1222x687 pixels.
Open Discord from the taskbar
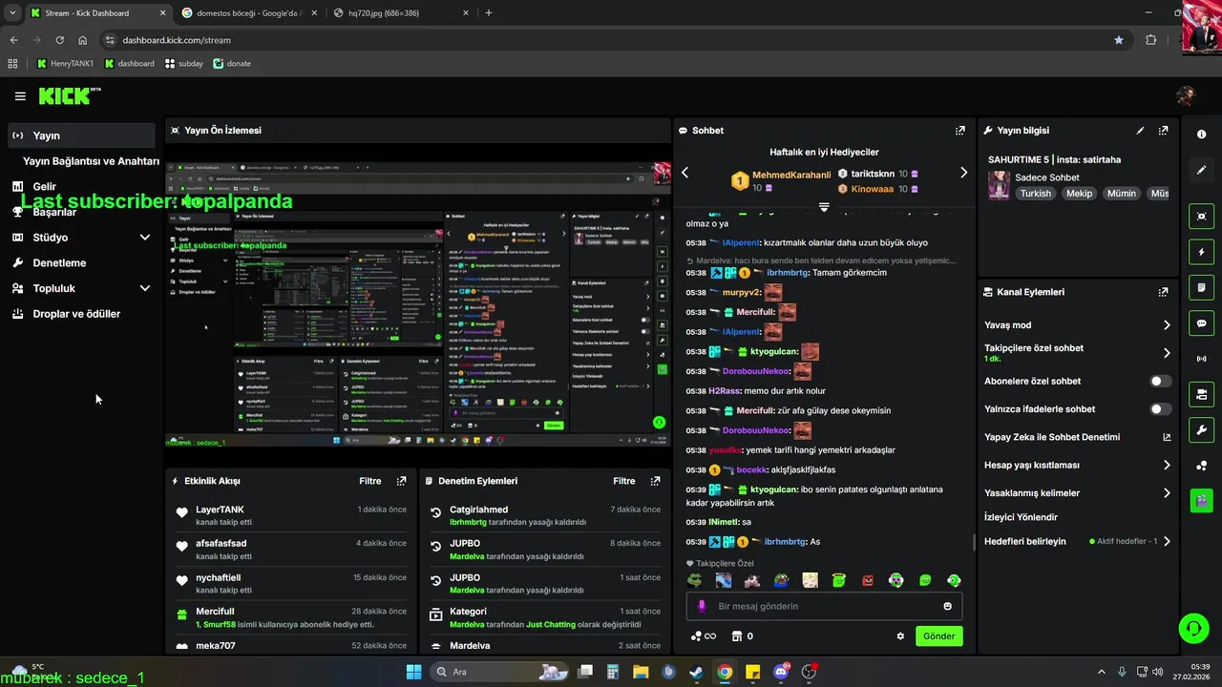pyautogui.click(x=781, y=672)
